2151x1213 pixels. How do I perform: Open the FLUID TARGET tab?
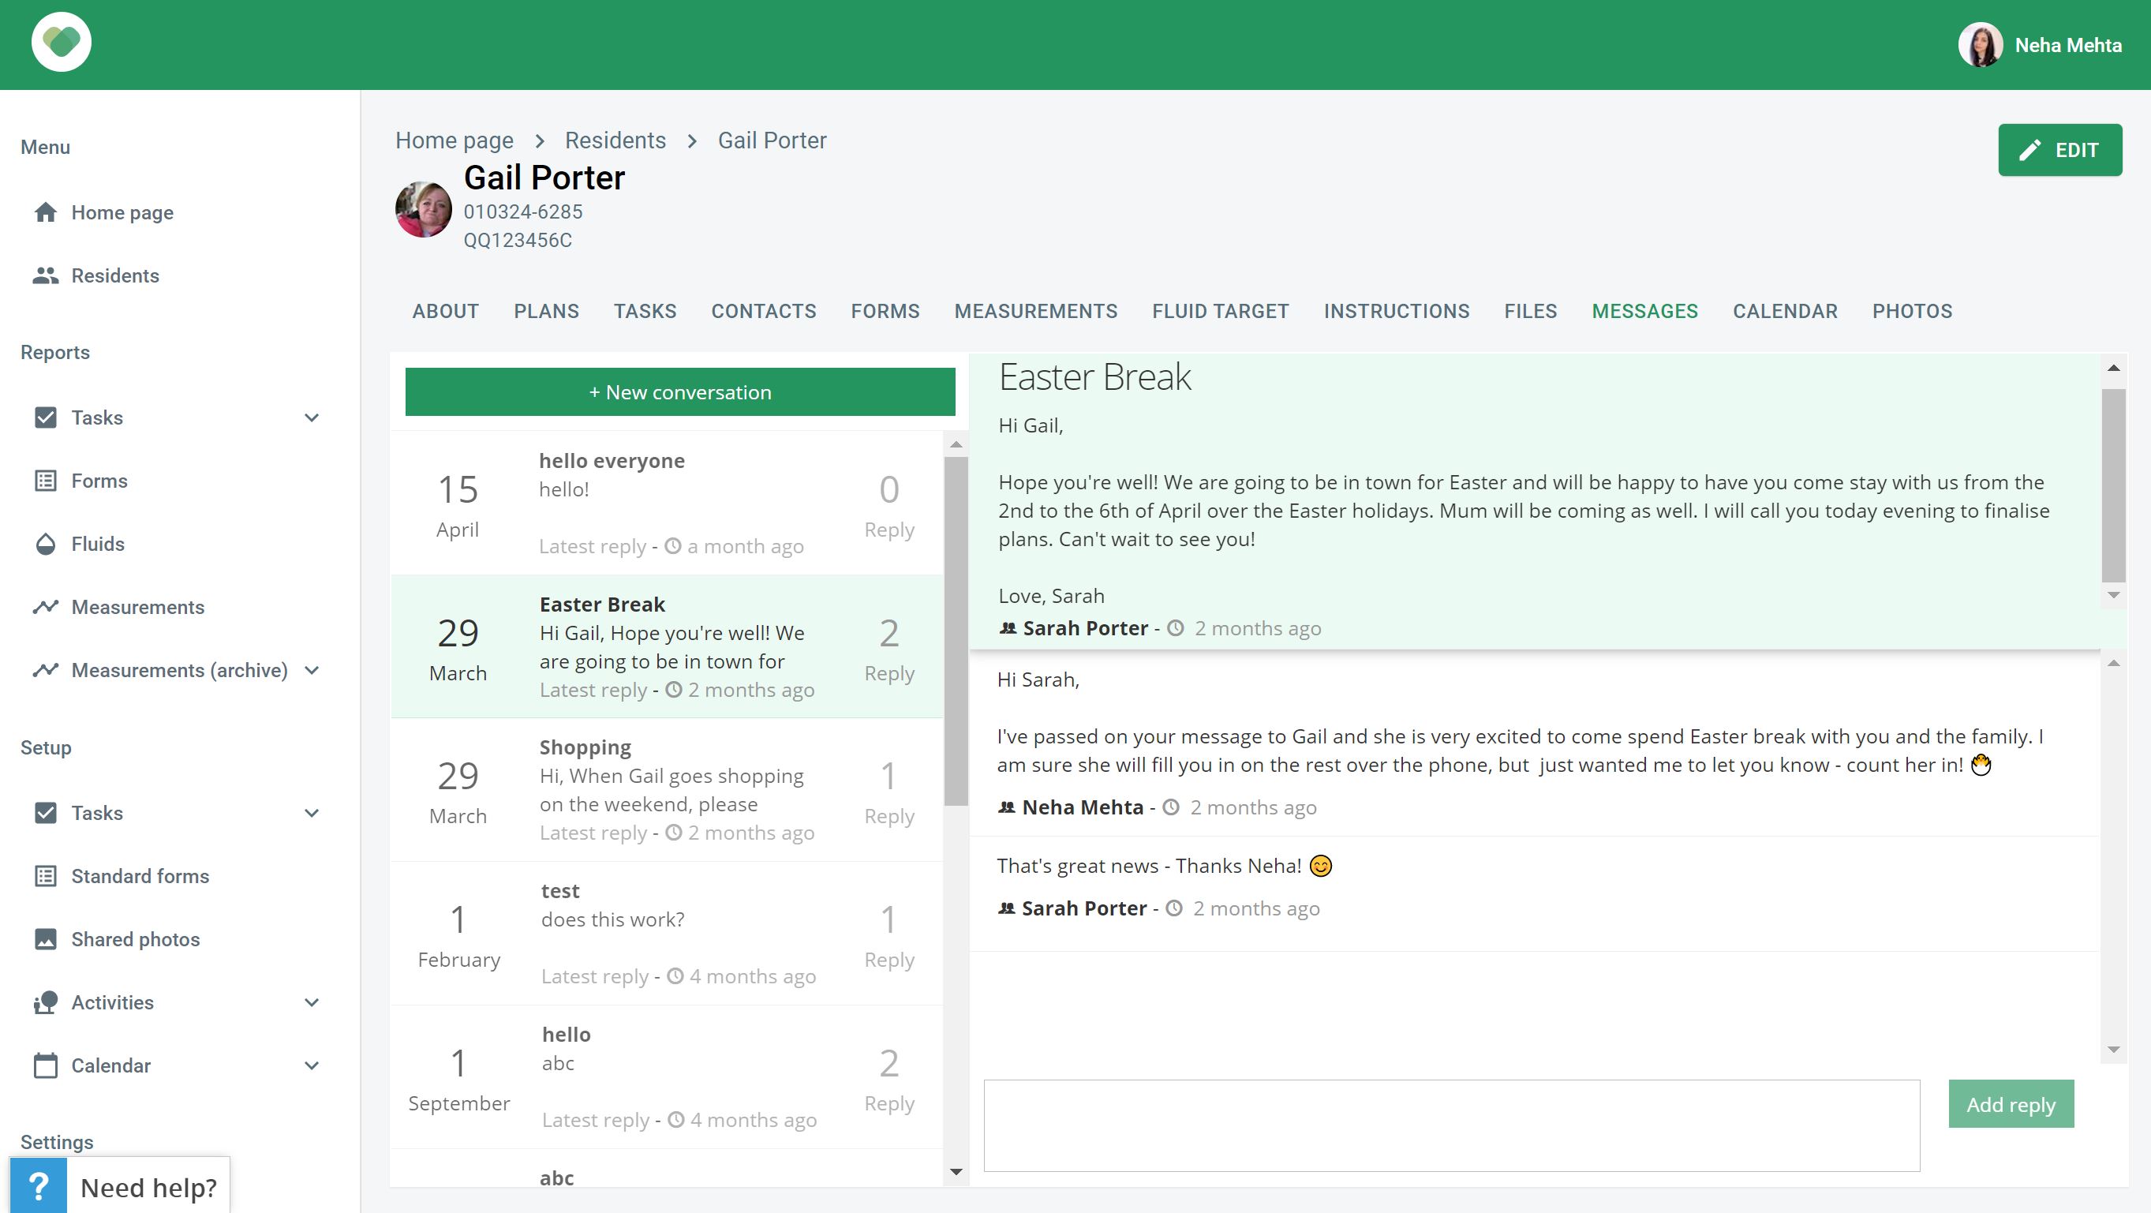(1221, 312)
